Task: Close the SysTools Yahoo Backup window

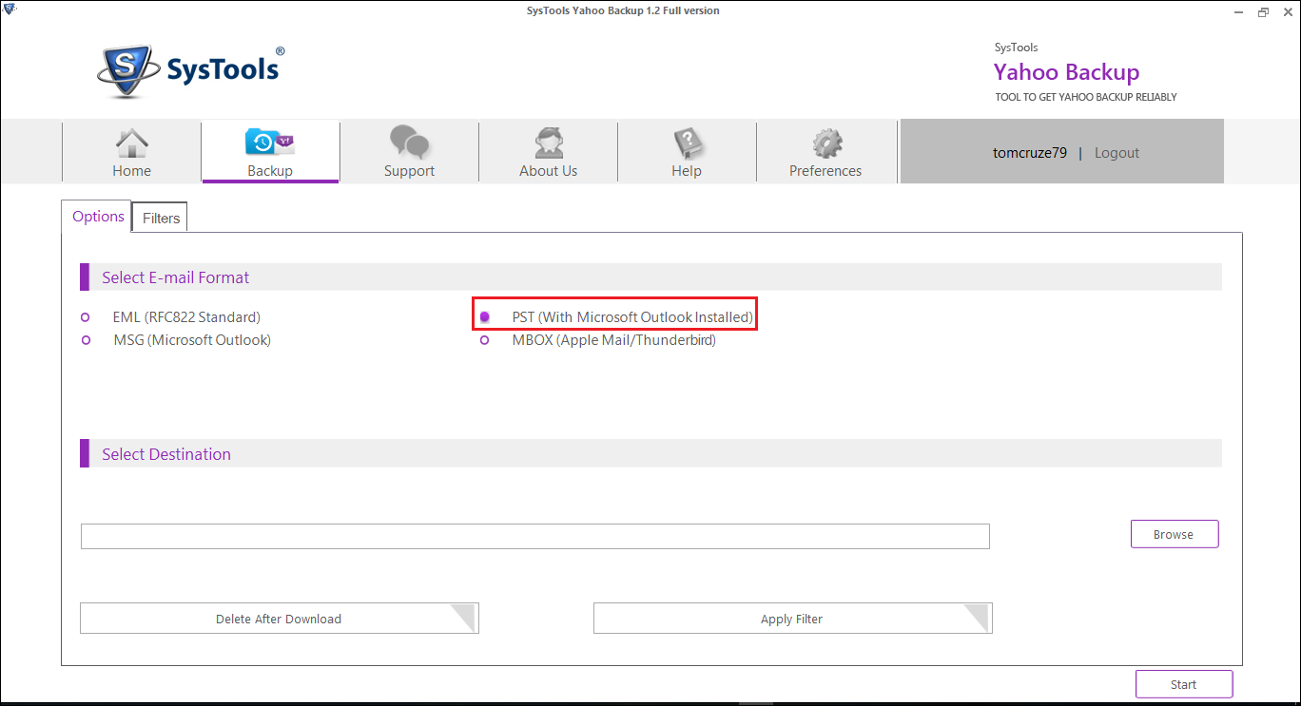Action: pyautogui.click(x=1288, y=11)
